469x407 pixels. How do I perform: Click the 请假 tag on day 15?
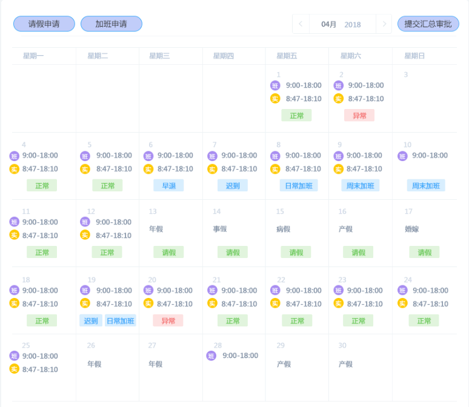click(296, 252)
